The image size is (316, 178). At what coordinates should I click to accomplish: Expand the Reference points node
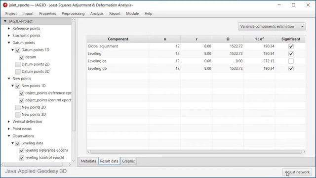(x=9, y=29)
